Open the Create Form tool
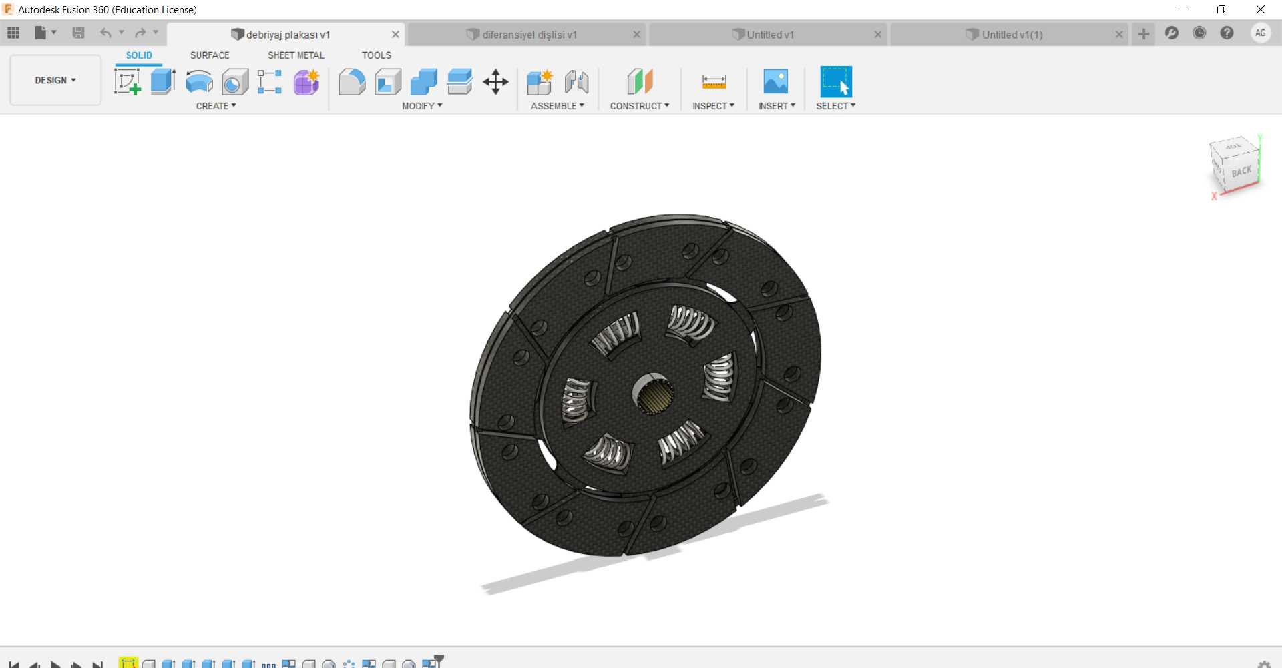 point(306,82)
